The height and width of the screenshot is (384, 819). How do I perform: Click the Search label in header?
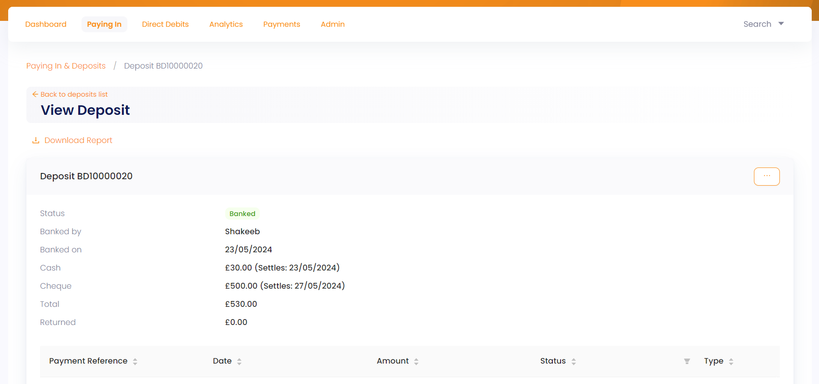tap(757, 24)
